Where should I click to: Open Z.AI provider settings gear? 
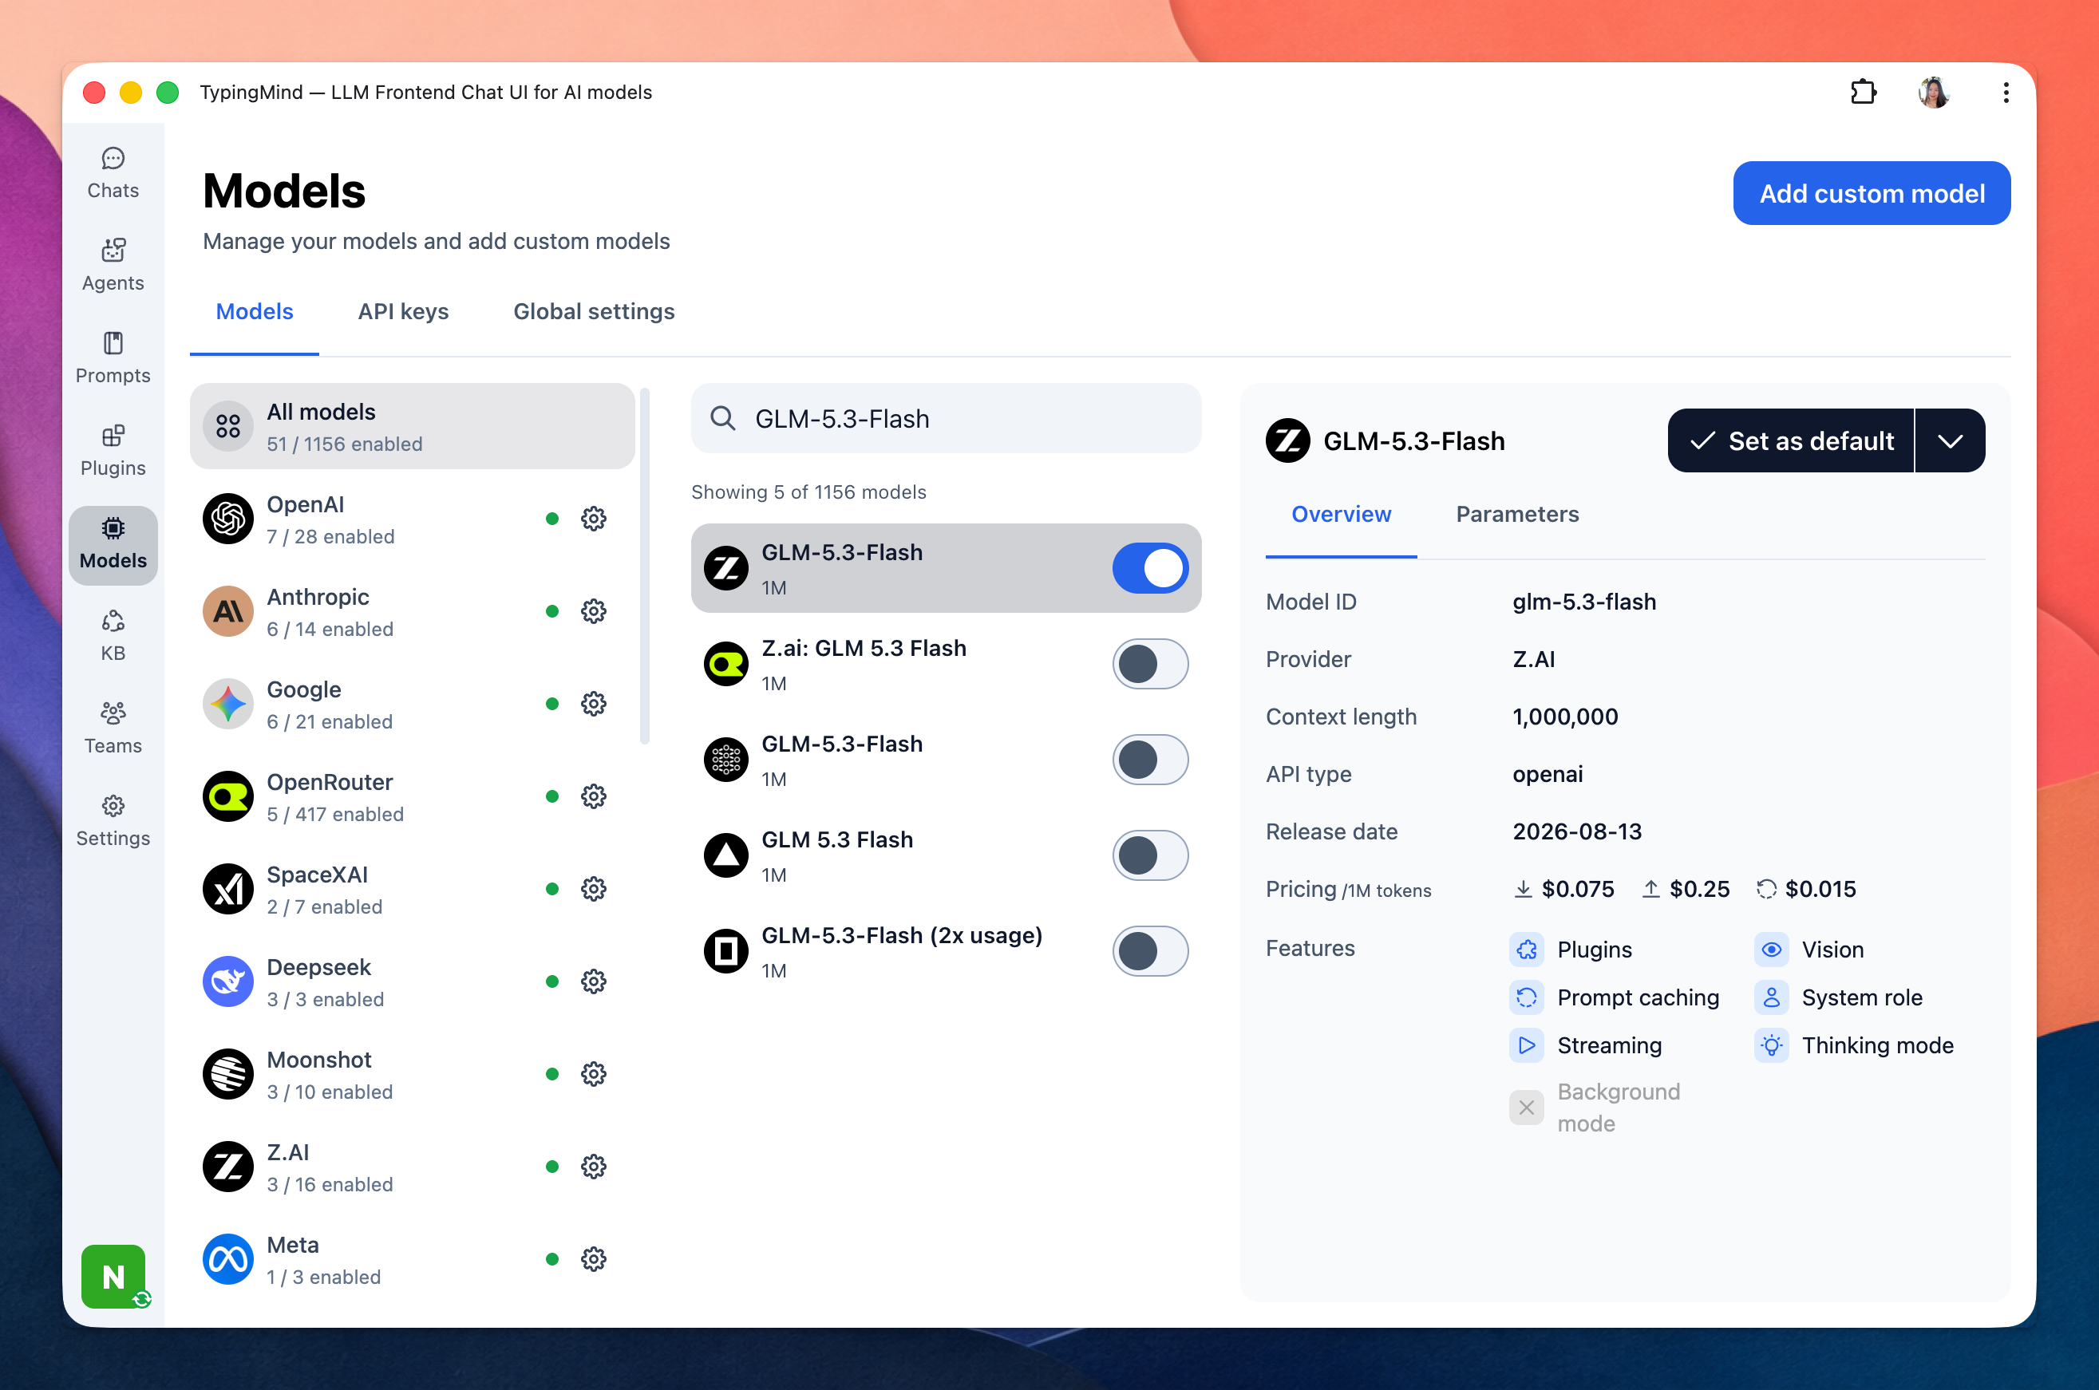(593, 1167)
